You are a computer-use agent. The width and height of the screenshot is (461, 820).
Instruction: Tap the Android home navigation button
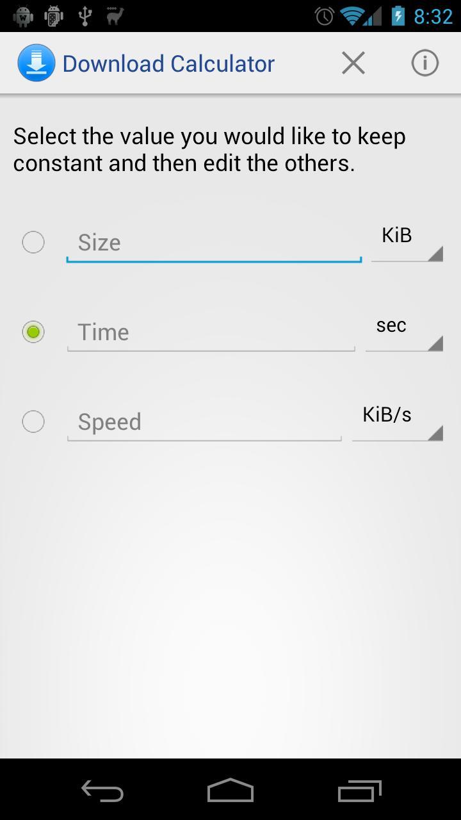[230, 791]
